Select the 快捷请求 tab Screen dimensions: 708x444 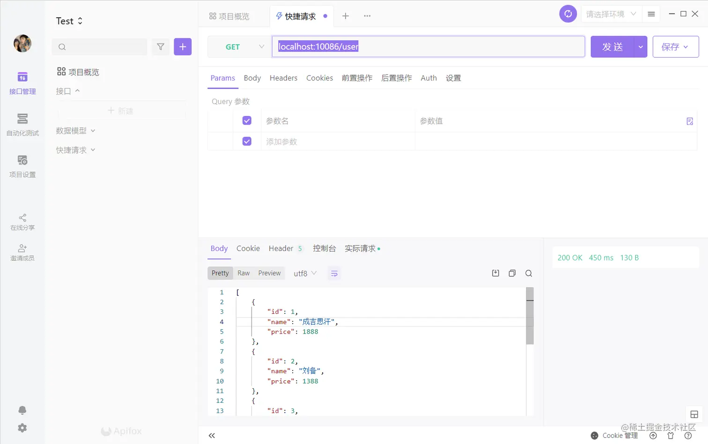point(301,16)
